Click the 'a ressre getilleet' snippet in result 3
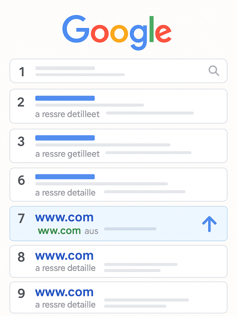237x316 pixels. point(67,154)
